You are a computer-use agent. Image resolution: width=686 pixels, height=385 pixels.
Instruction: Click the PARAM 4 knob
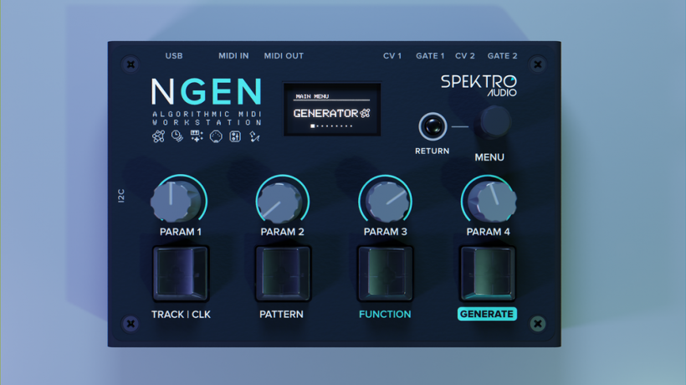pos(489,201)
